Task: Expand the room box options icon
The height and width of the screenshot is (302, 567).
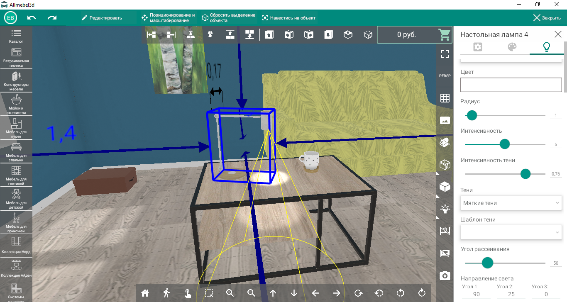Action: pyautogui.click(x=445, y=165)
